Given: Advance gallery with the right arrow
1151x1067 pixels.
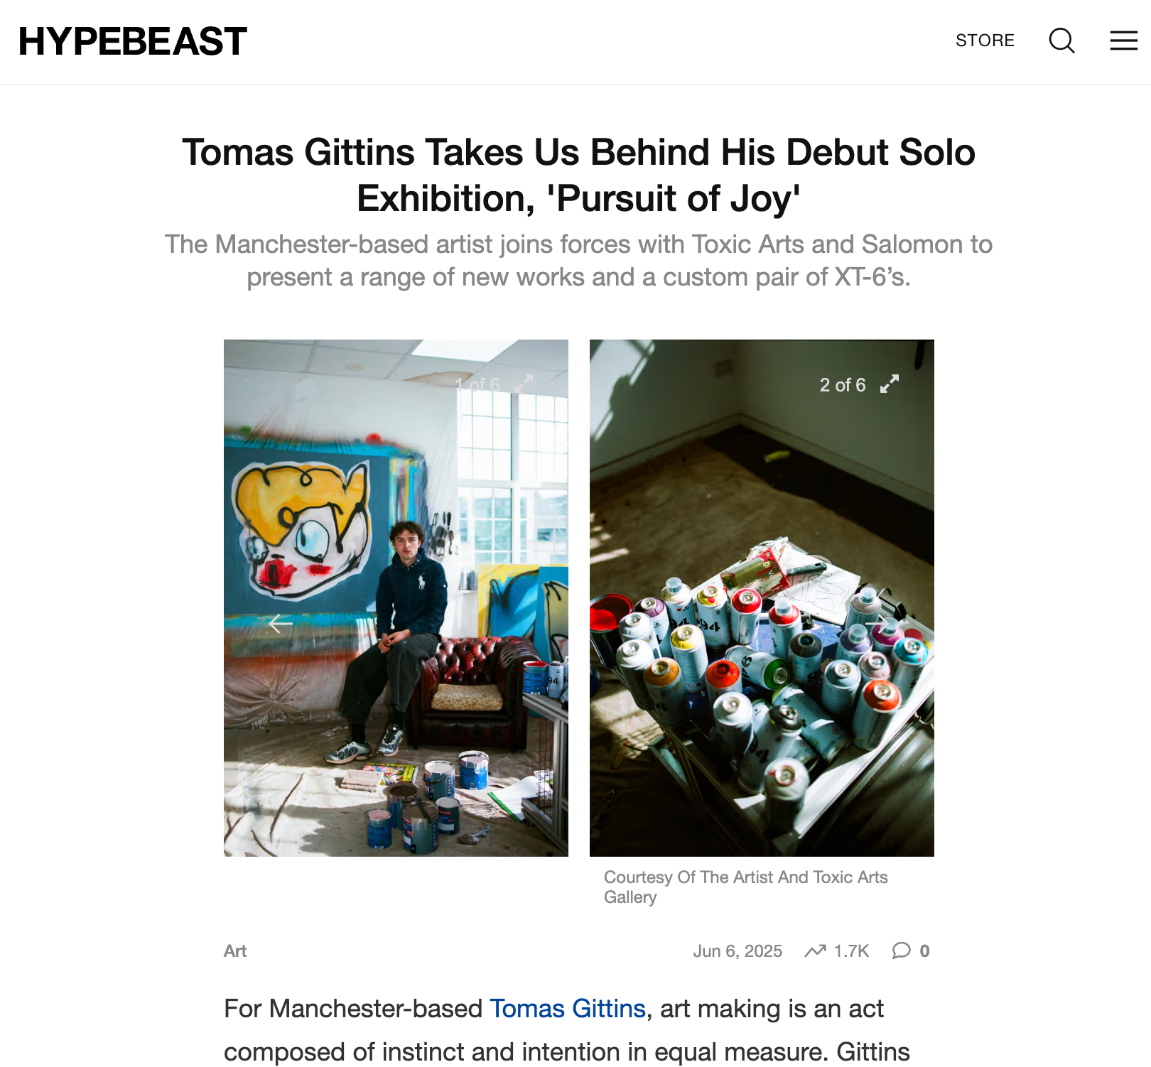Looking at the screenshot, I should (x=877, y=624).
